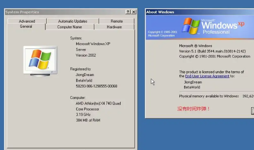The image size is (254, 150).
Task: Click the red Chinese text in About Windows
Action: pos(193,109)
